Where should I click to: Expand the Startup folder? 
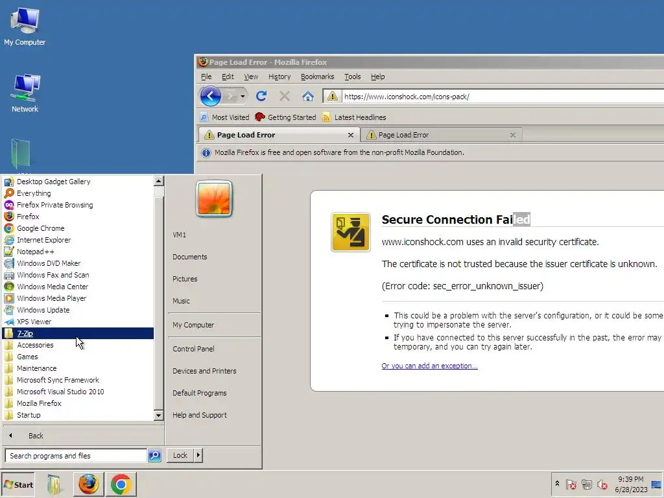(x=78, y=415)
